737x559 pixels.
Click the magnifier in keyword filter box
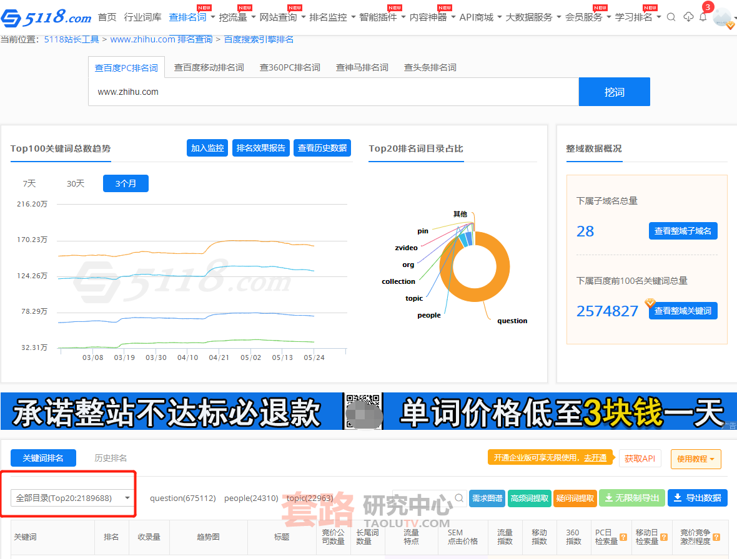point(459,498)
